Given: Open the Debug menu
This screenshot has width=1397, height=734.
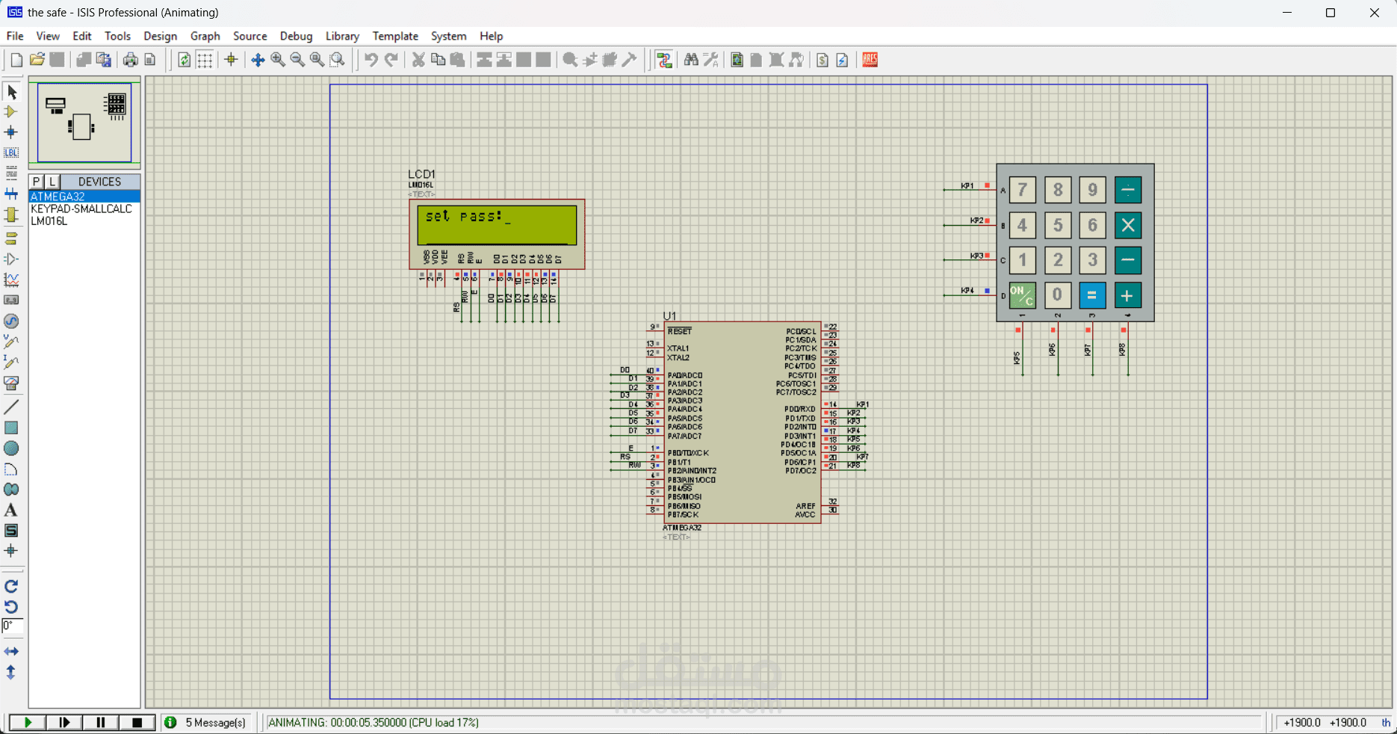Looking at the screenshot, I should [x=296, y=36].
